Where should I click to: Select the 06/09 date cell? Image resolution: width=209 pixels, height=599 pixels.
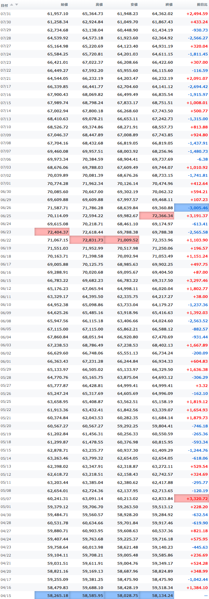click(x=6, y=313)
